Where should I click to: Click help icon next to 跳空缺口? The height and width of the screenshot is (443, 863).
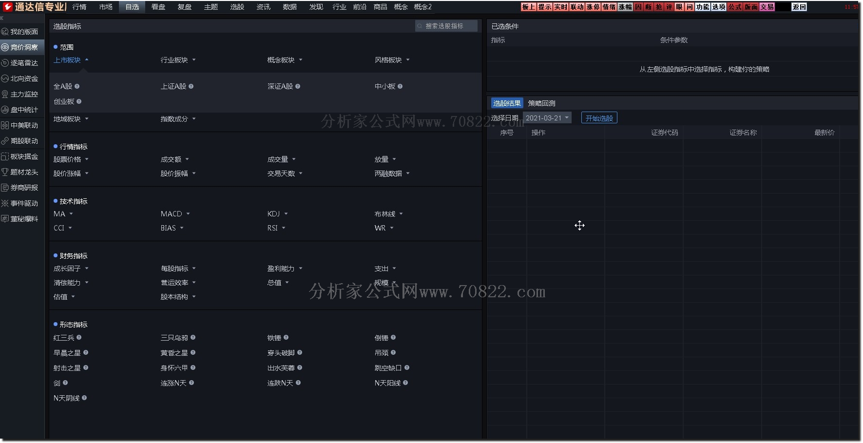407,367
